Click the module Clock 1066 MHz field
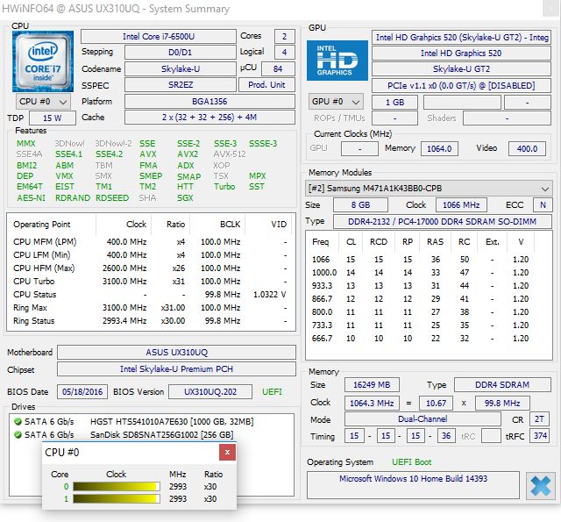This screenshot has width=561, height=522. pyautogui.click(x=461, y=204)
